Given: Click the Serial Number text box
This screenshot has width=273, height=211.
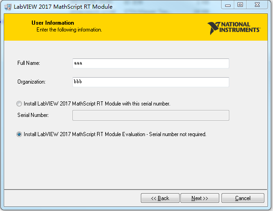Looking at the screenshot, I should tap(151, 115).
